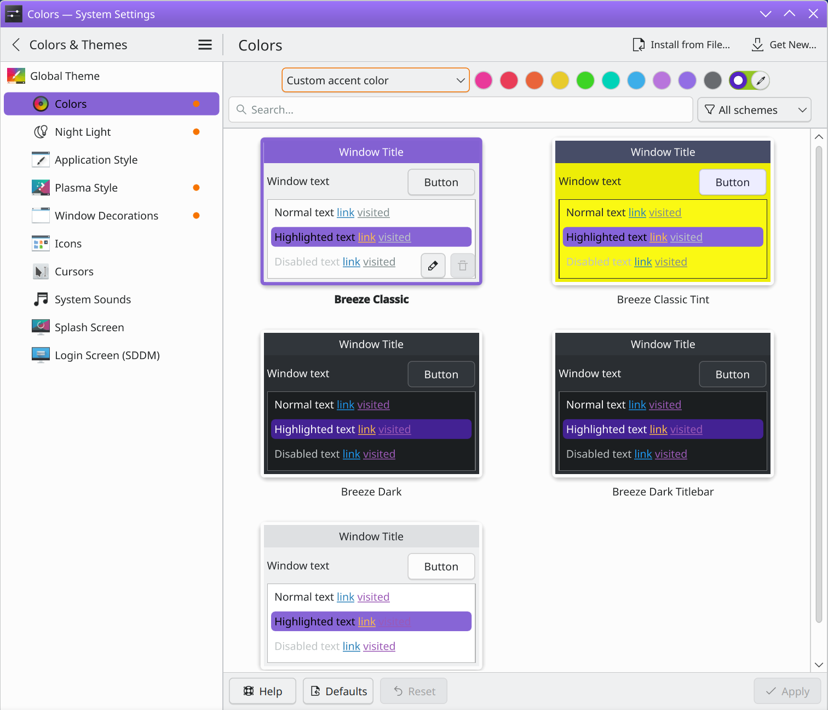This screenshot has height=710, width=828.
Task: Choose the red accent color swatch
Action: (x=509, y=80)
